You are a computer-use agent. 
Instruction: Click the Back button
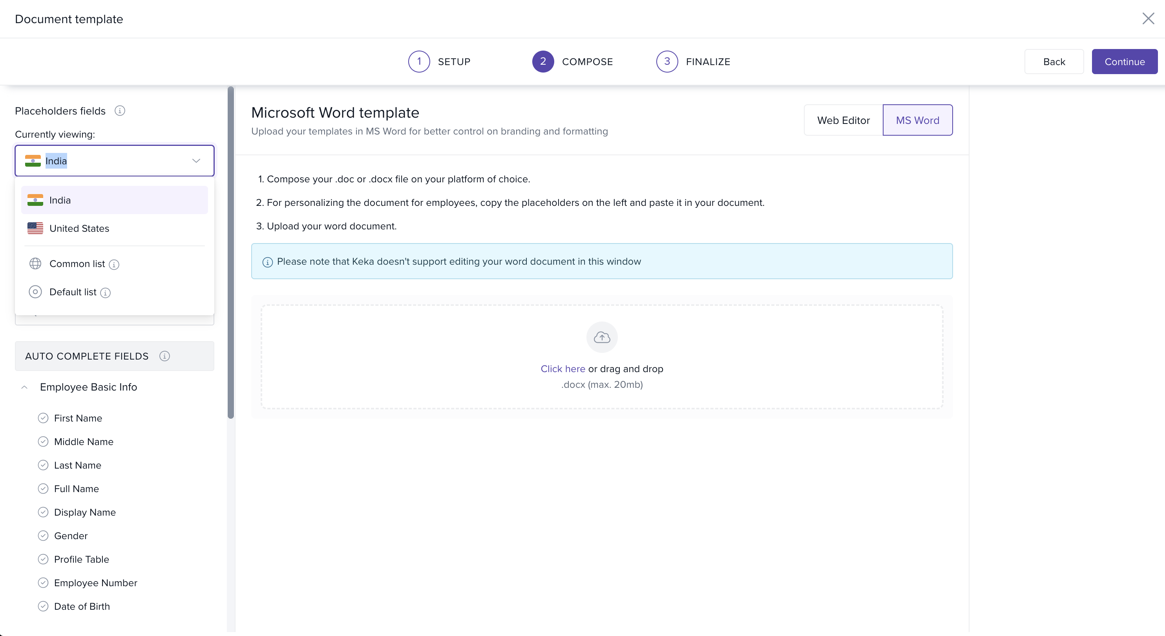pos(1054,62)
